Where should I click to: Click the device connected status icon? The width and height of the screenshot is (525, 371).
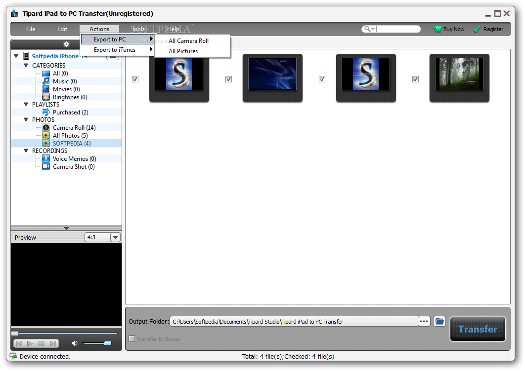click(x=13, y=356)
